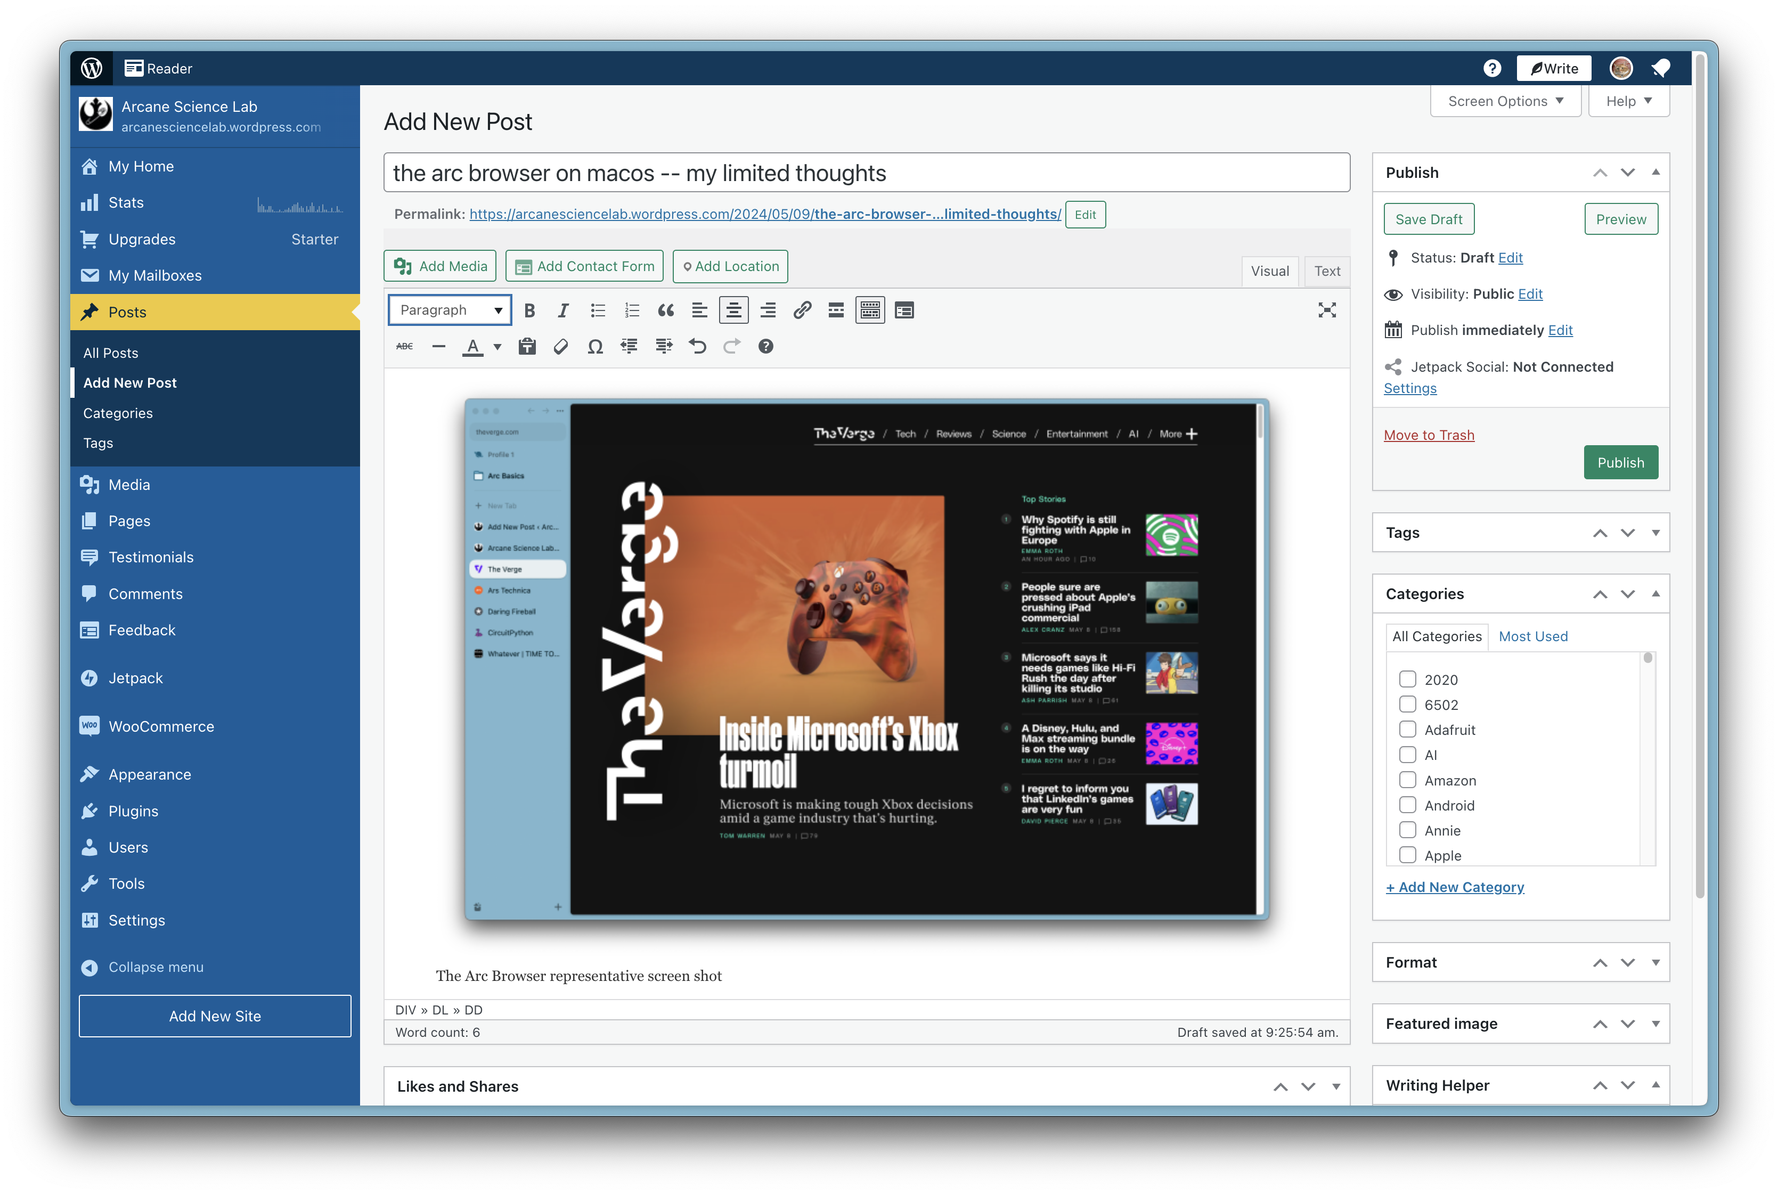This screenshot has width=1778, height=1195.
Task: Check the Android category
Action: click(1407, 805)
